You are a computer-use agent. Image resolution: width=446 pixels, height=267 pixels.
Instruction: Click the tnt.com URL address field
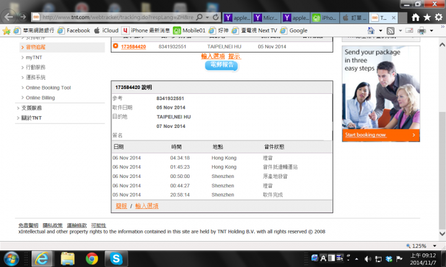click(x=118, y=17)
